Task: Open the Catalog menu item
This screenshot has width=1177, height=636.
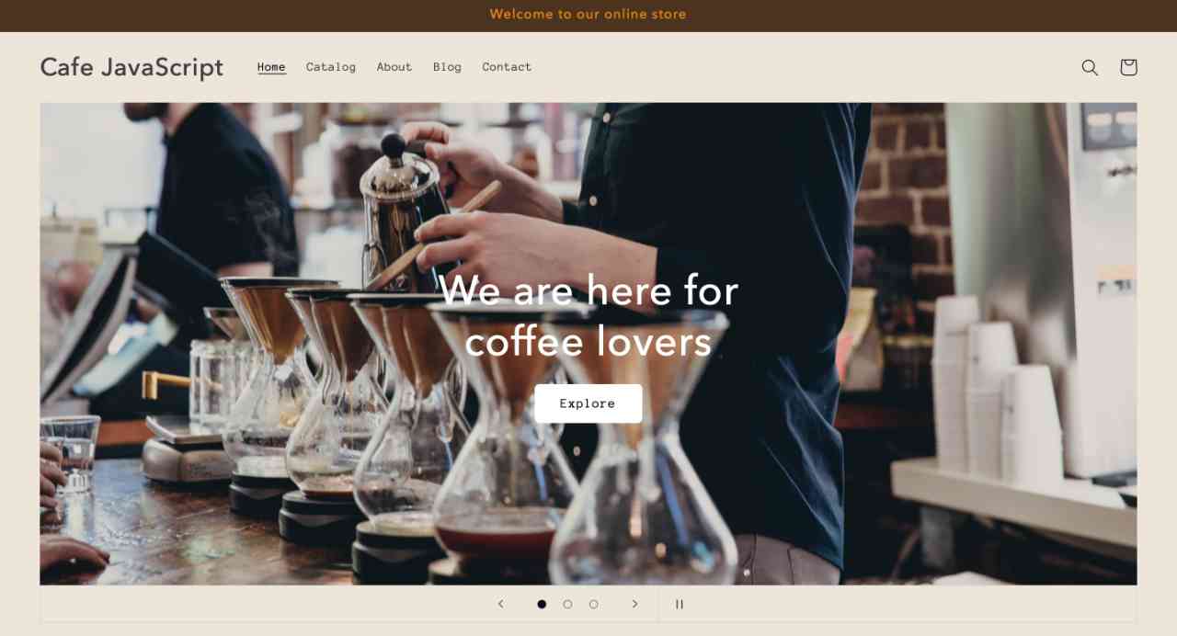Action: [331, 67]
